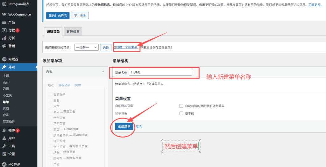Open 习惯 under 外观 submenu
The image size is (326, 167).
[6, 89]
